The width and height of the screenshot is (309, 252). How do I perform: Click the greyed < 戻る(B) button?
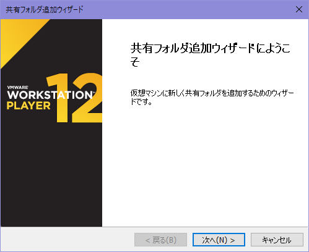point(160,240)
